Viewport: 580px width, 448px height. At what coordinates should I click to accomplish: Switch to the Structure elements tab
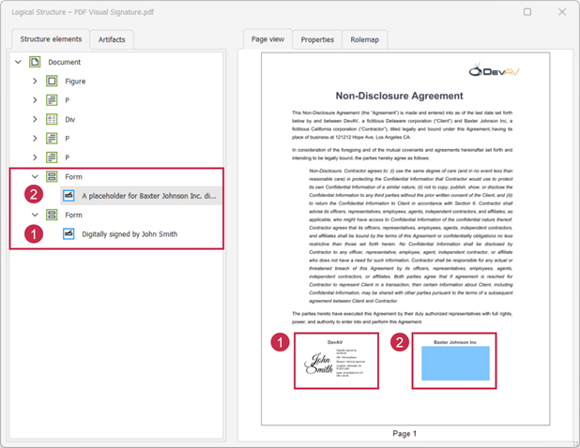[51, 39]
